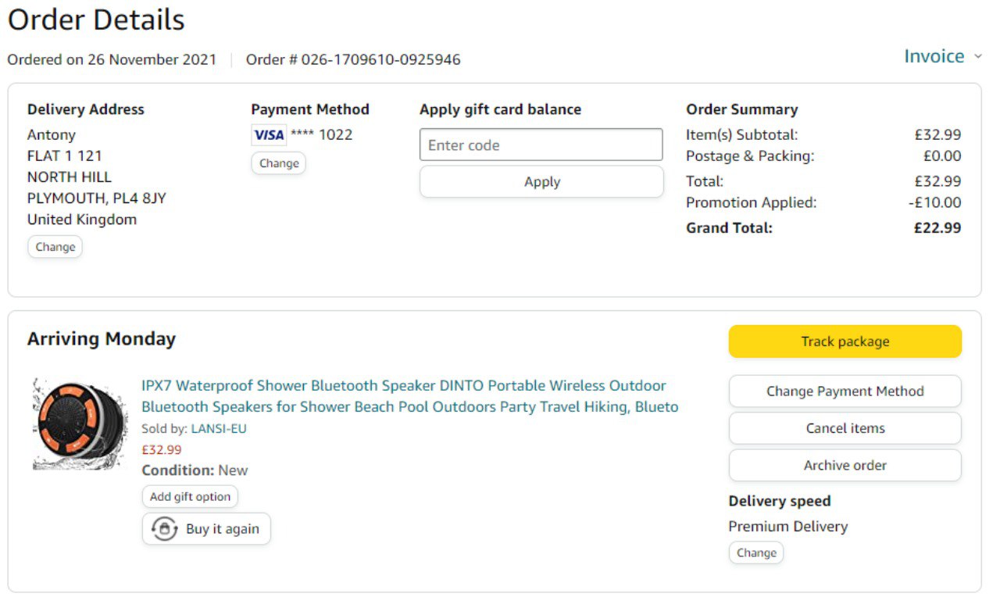Archive this order
This screenshot has width=1000, height=597.
tap(845, 466)
